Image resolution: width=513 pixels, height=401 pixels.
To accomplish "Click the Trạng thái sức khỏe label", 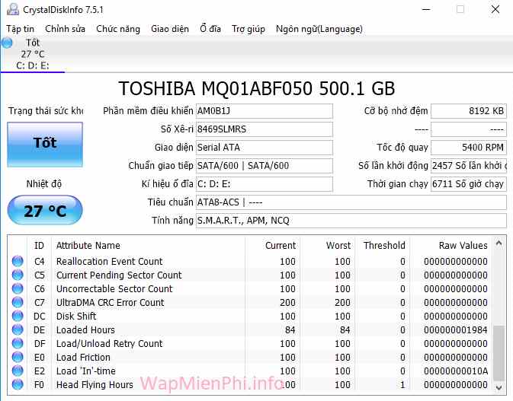I will pos(46,111).
